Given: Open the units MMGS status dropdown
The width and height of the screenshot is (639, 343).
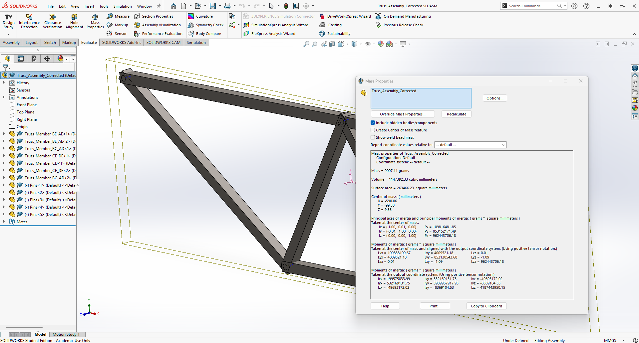Looking at the screenshot, I should click(614, 340).
